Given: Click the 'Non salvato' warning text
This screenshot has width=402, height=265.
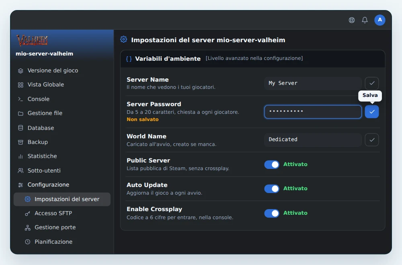Looking at the screenshot, I should coord(143,119).
